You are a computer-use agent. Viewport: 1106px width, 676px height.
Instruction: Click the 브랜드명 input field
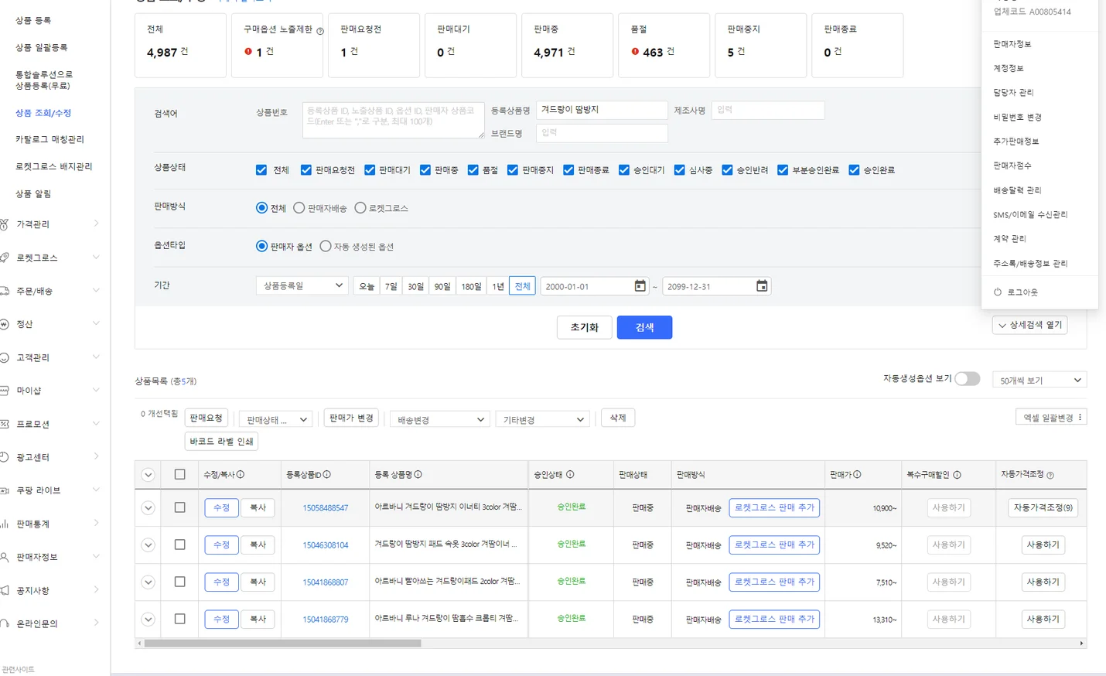tap(602, 133)
